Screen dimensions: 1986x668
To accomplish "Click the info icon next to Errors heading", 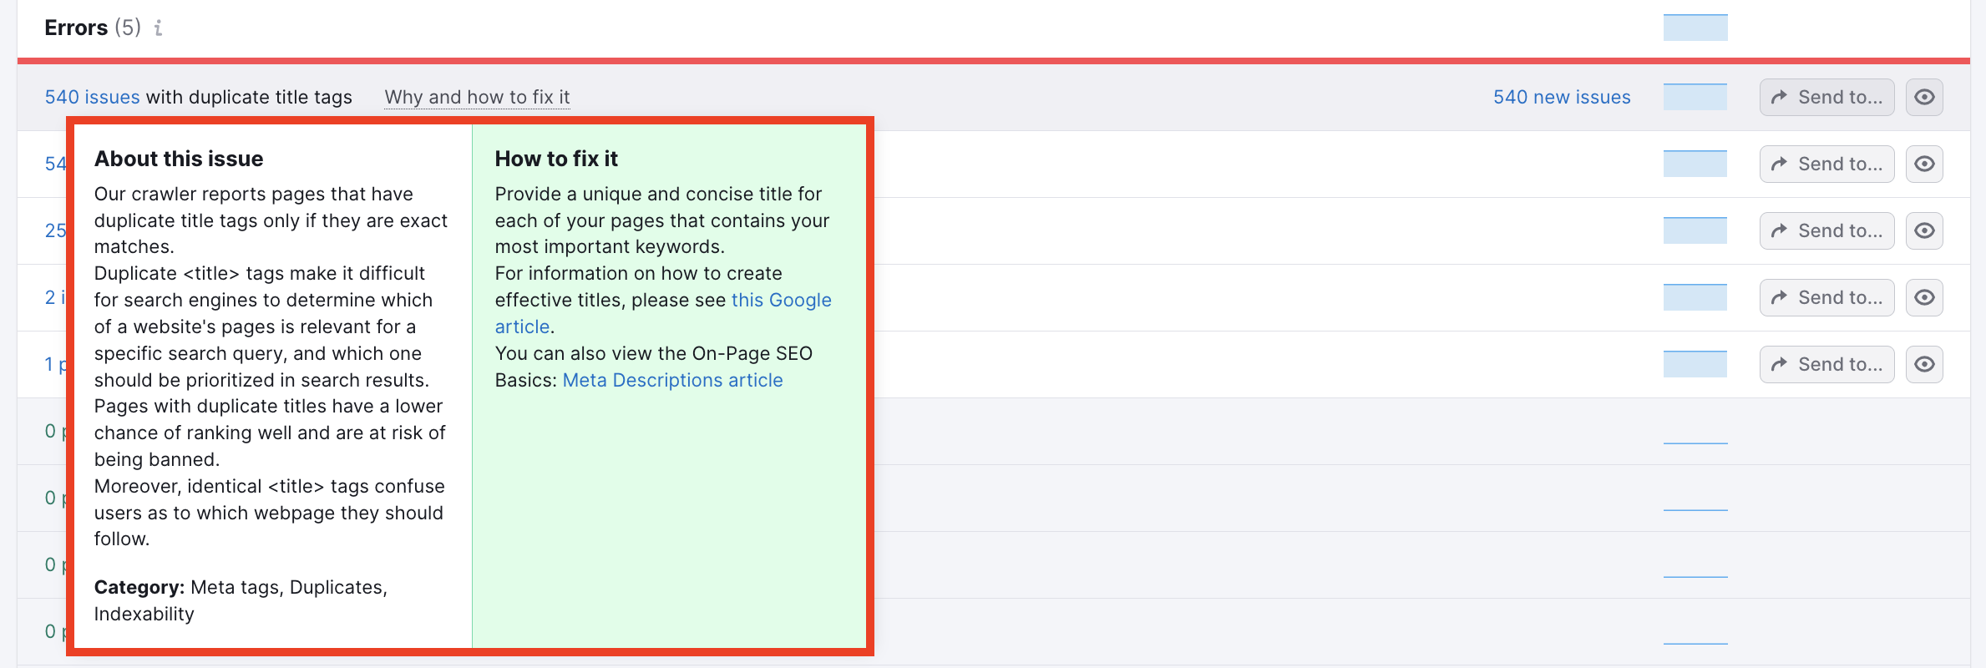I will [x=158, y=28].
